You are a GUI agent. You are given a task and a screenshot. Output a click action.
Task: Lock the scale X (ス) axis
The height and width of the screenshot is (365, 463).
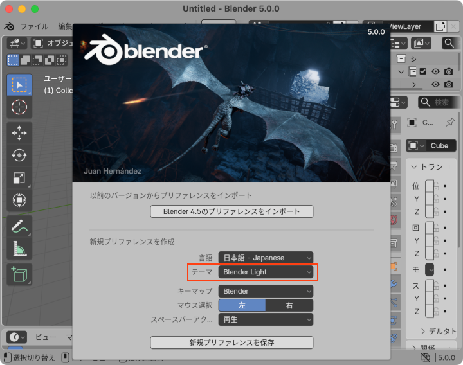tap(437, 286)
